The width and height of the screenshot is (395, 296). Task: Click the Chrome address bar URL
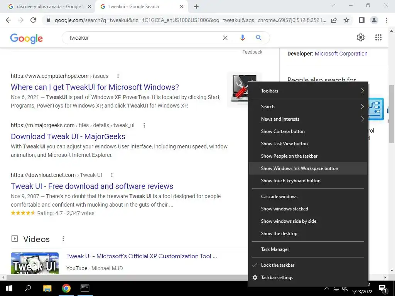click(191, 20)
